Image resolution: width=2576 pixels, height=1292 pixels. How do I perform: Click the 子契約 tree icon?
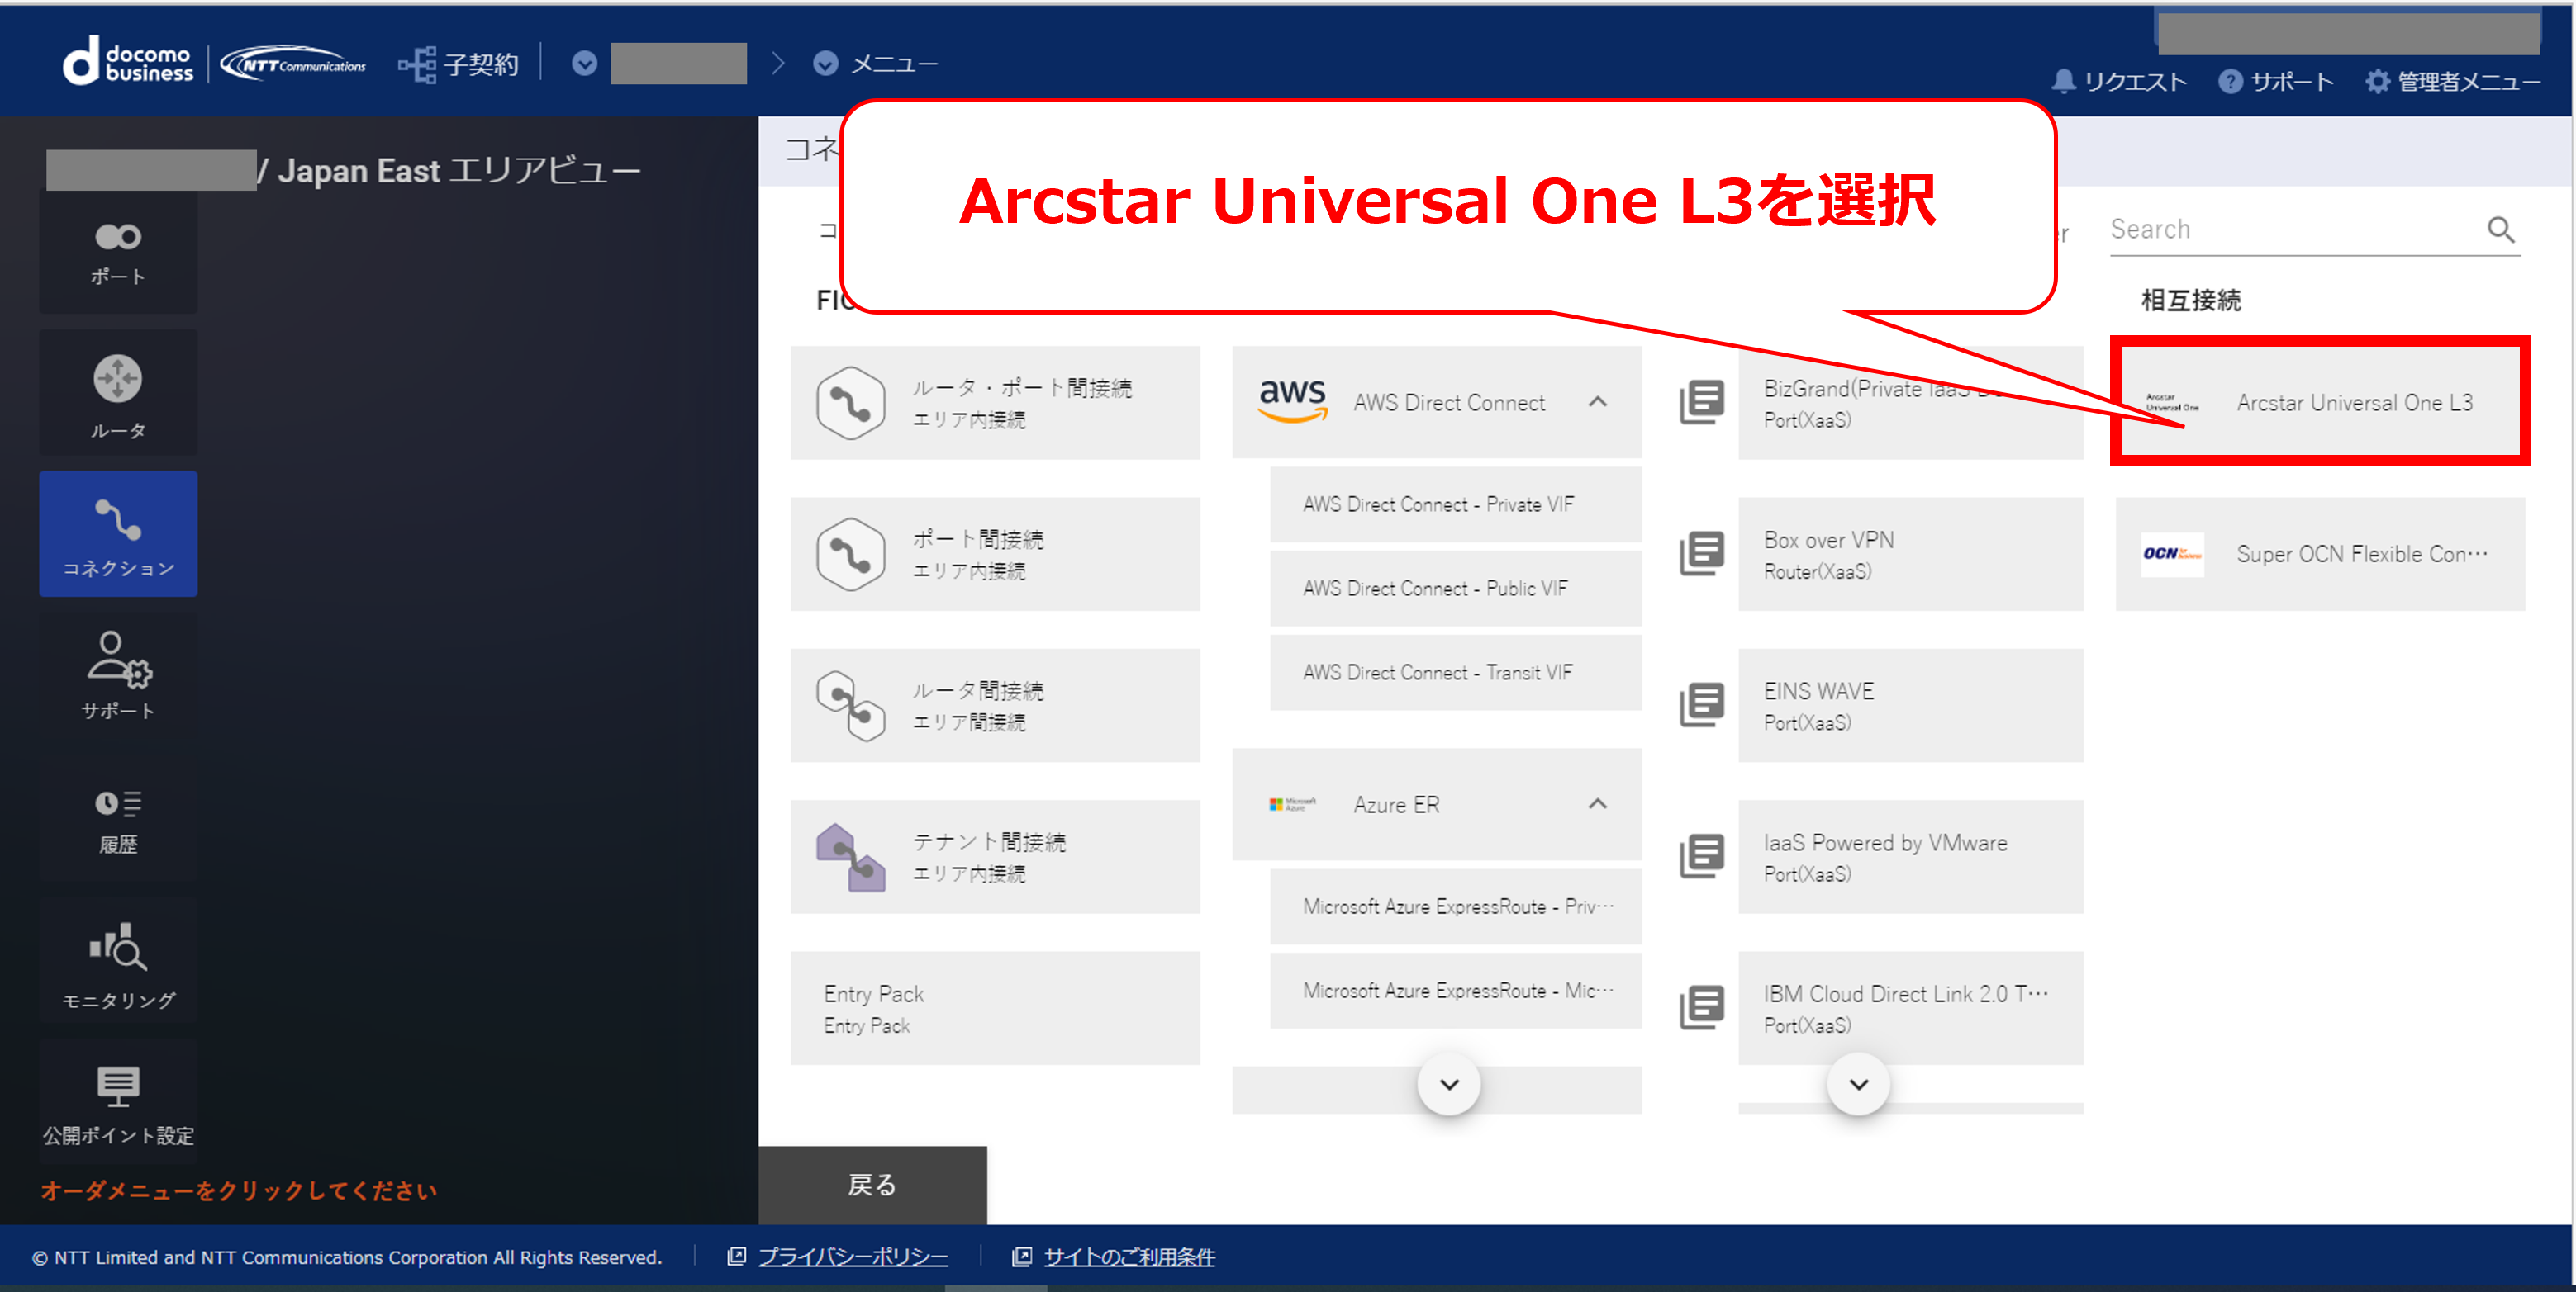417,65
